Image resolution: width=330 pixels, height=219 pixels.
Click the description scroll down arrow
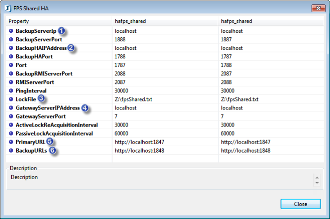(x=317, y=183)
